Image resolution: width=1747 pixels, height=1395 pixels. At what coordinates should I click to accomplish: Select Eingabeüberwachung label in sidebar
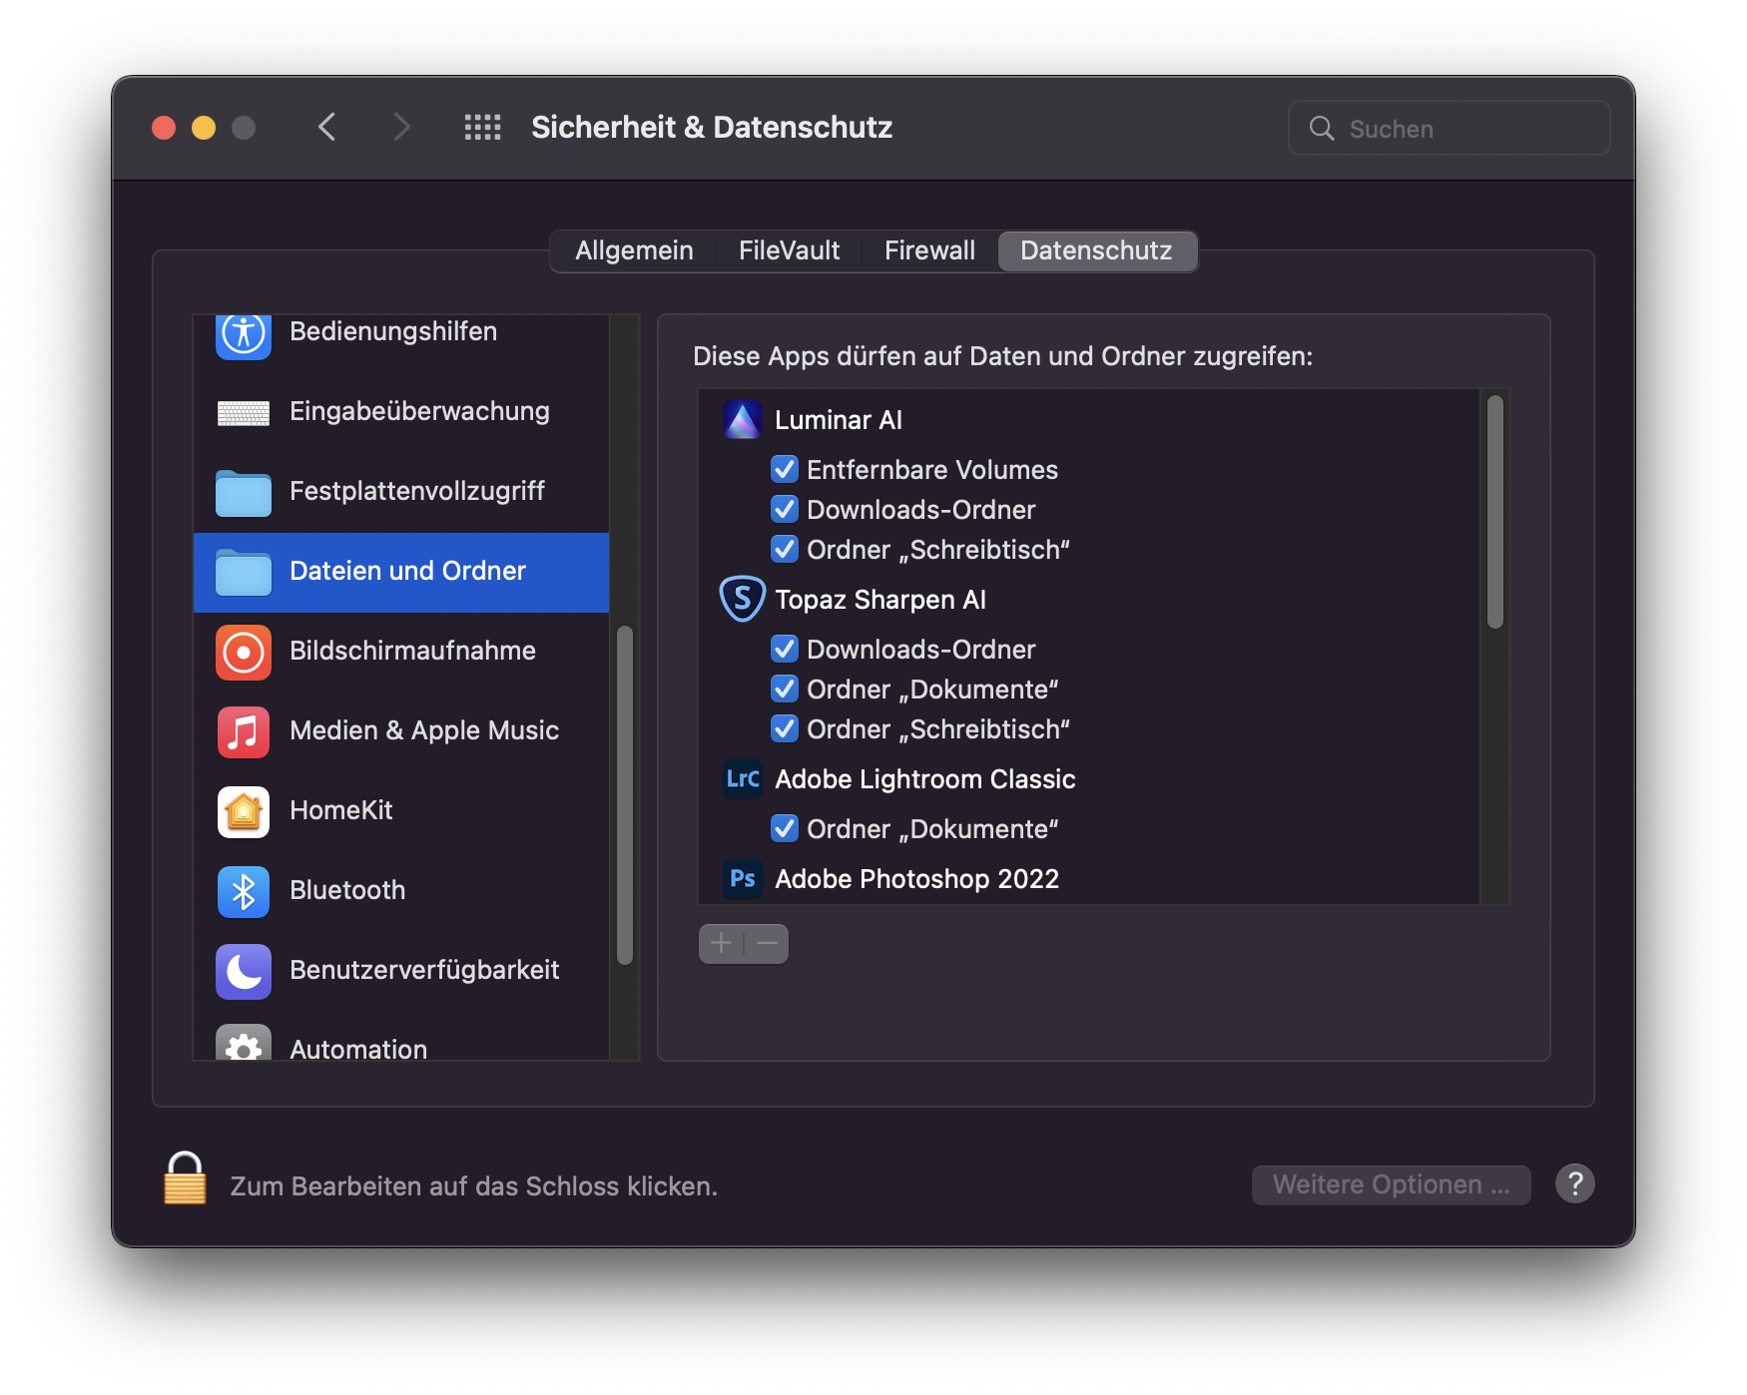point(419,411)
